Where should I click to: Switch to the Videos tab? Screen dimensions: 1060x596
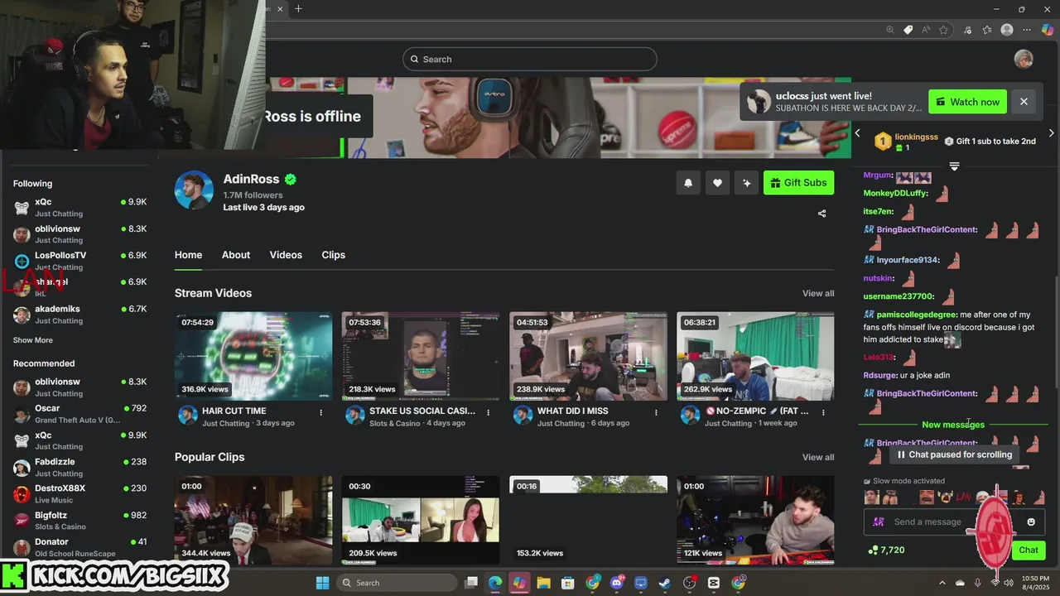coord(286,255)
